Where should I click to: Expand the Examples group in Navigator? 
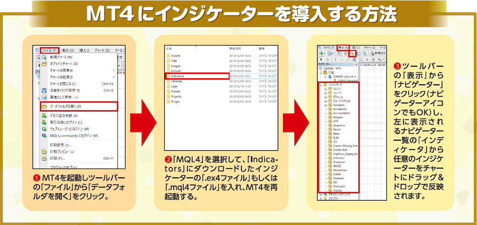coord(325,105)
